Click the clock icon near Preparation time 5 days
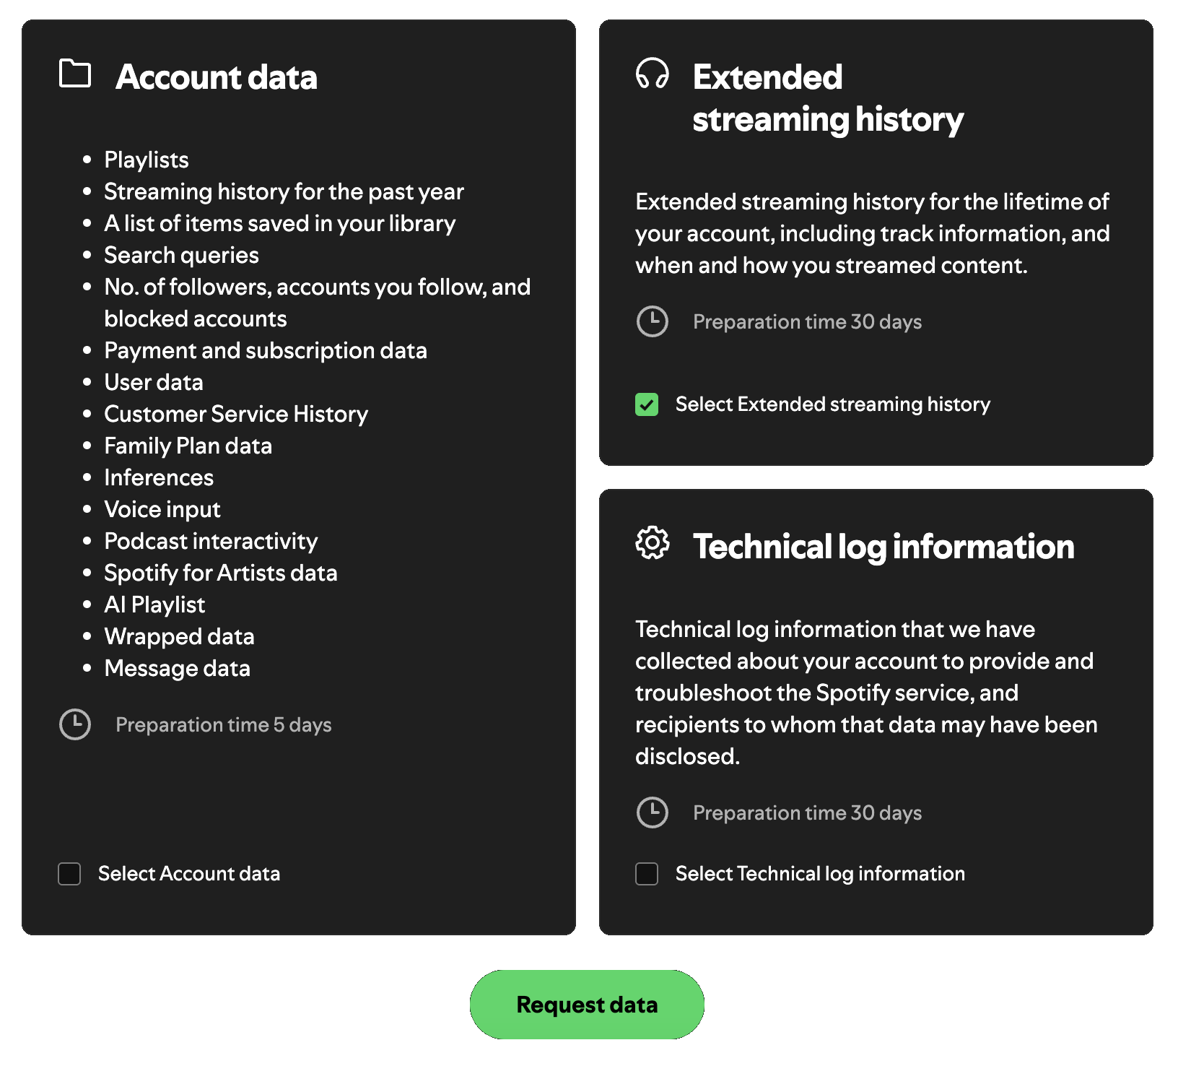Viewport: 1178px width, 1066px height. 74,724
